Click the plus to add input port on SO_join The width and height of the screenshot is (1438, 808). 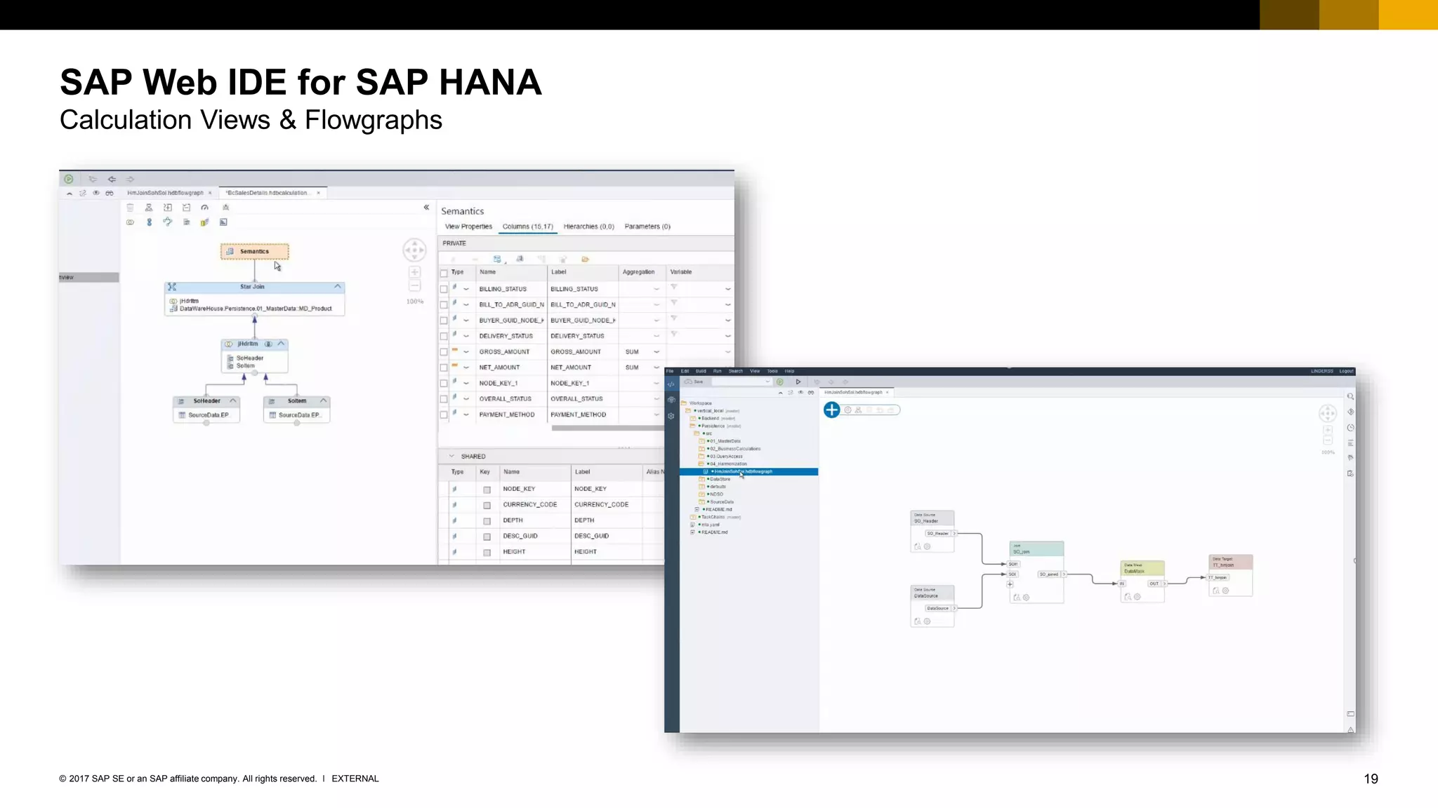pyautogui.click(x=1010, y=584)
